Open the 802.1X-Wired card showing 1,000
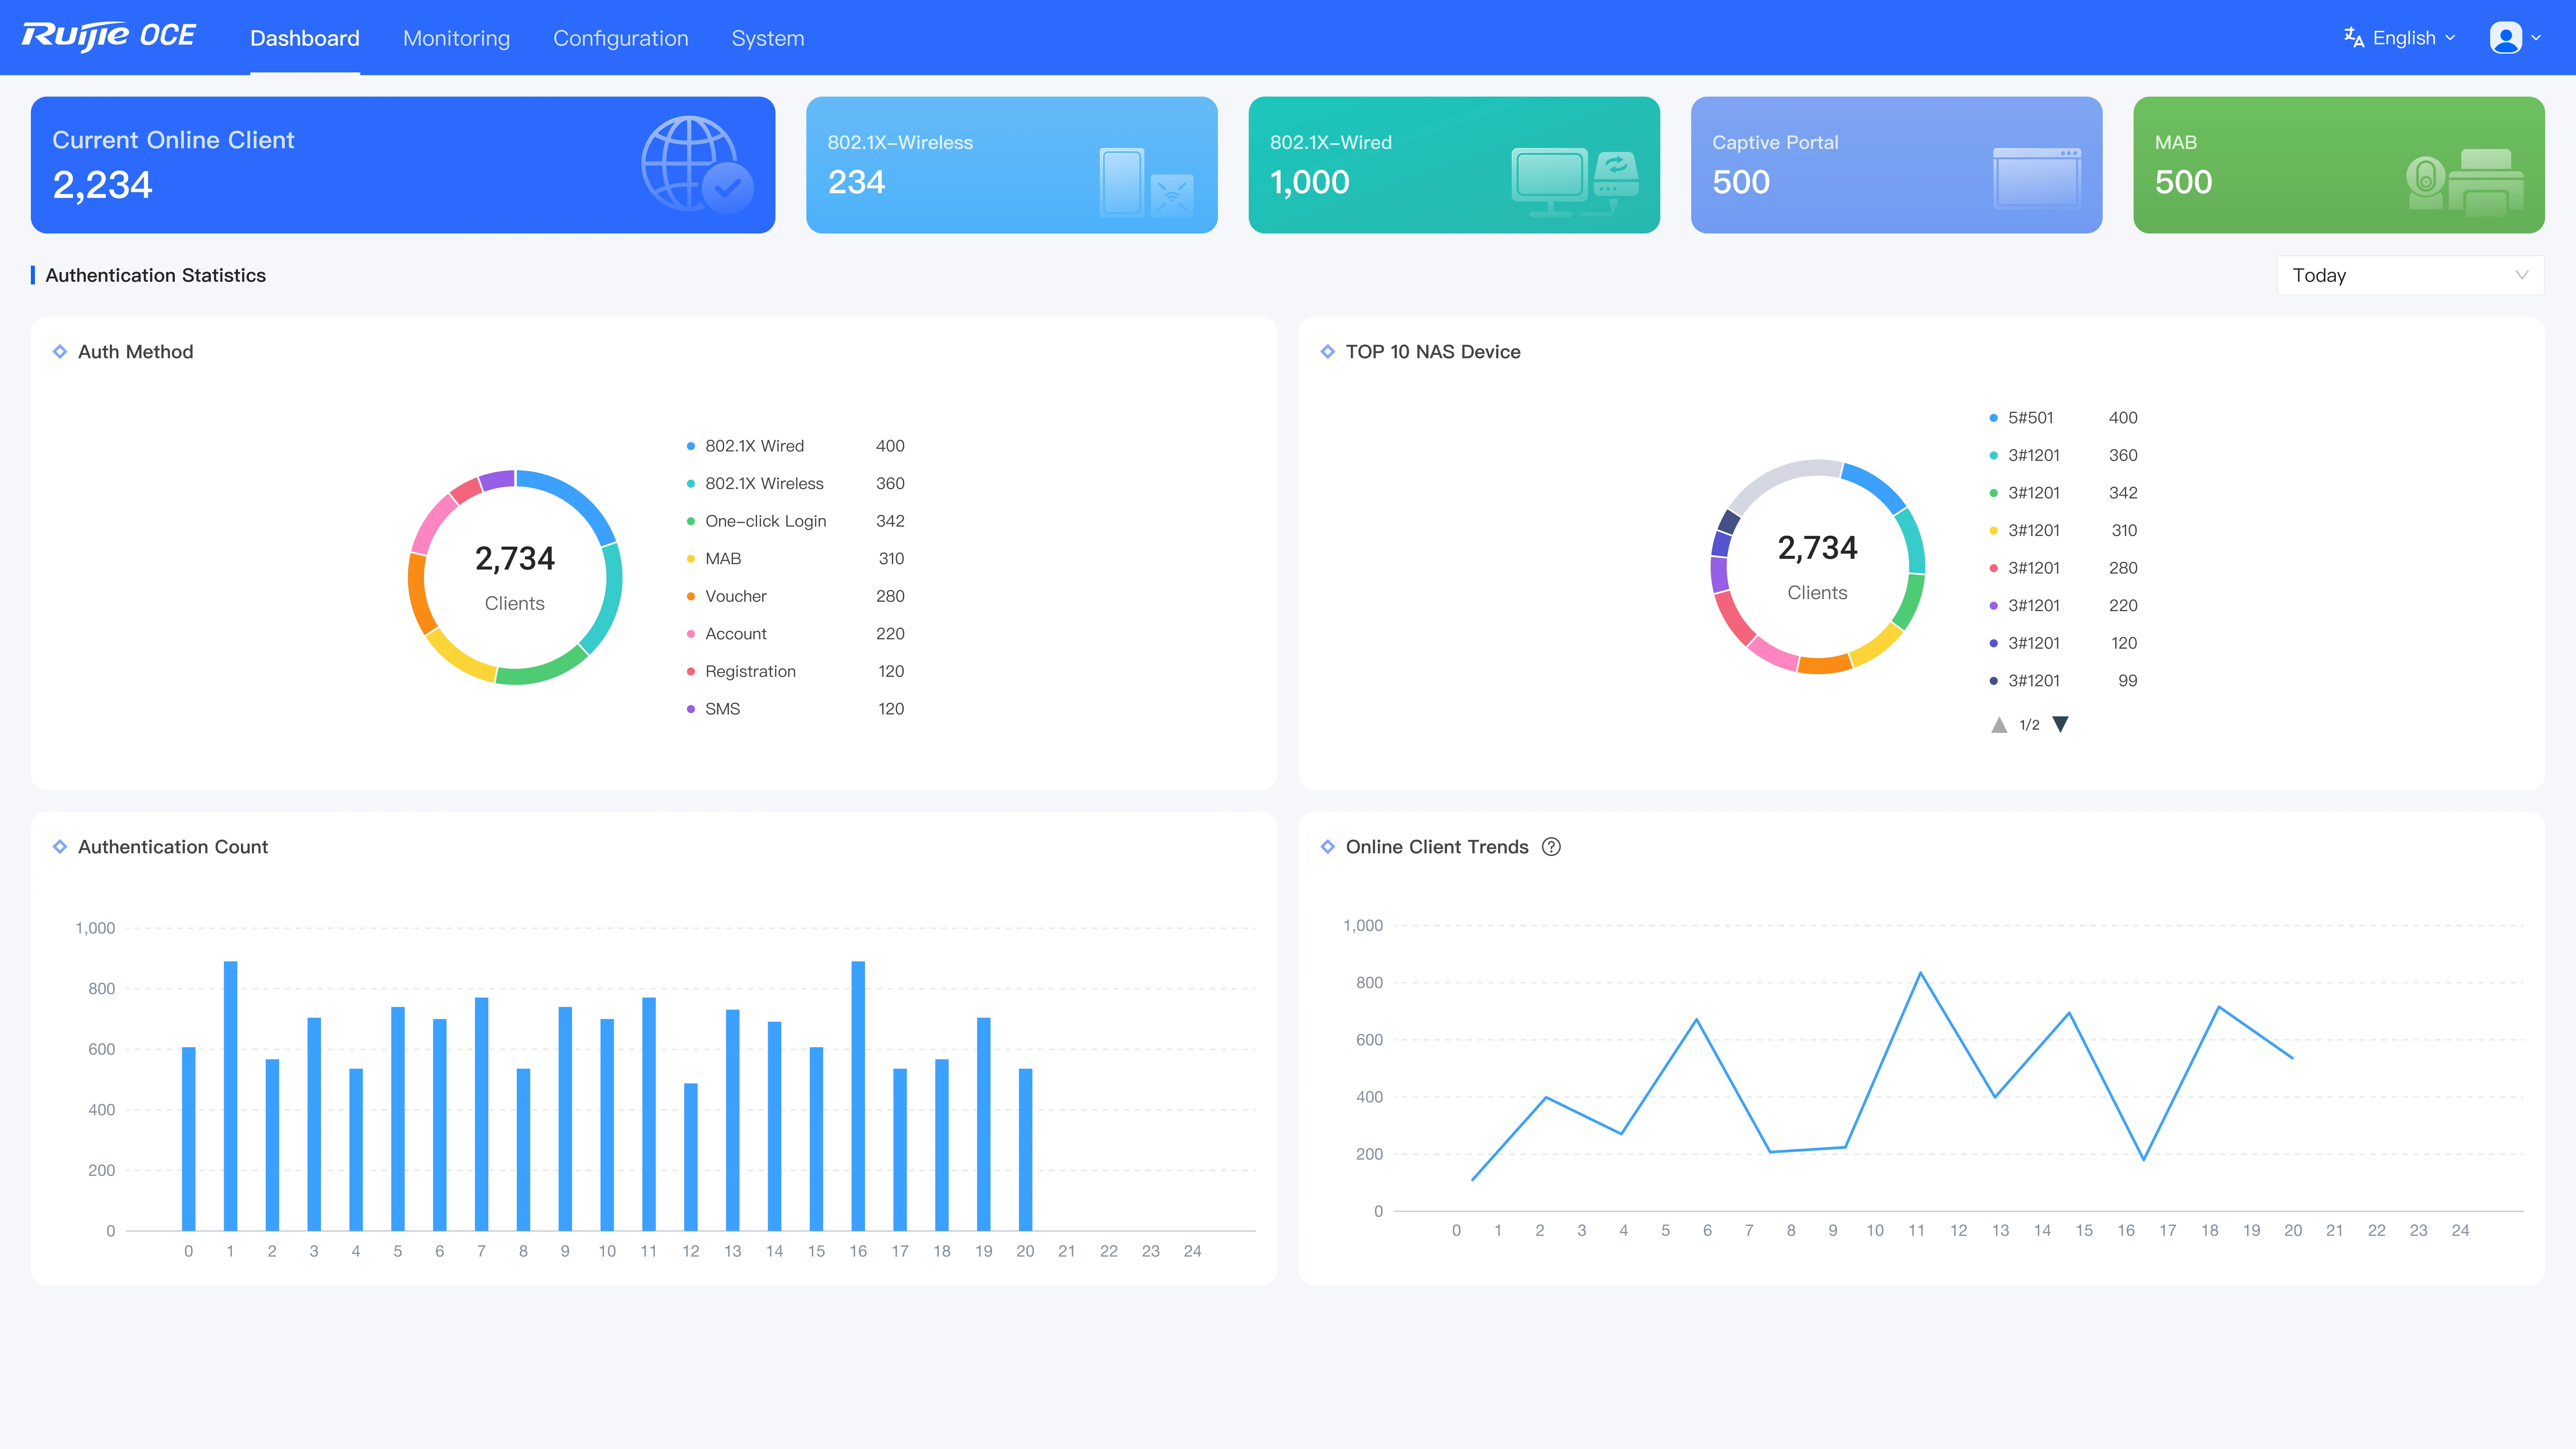Screen dimensions: 2576x1449 (1454, 165)
